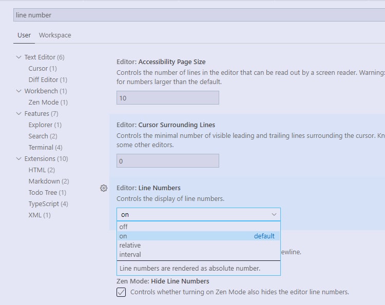Focus the settings search box
Image resolution: width=385 pixels, height=305 pixels.
tap(199, 15)
